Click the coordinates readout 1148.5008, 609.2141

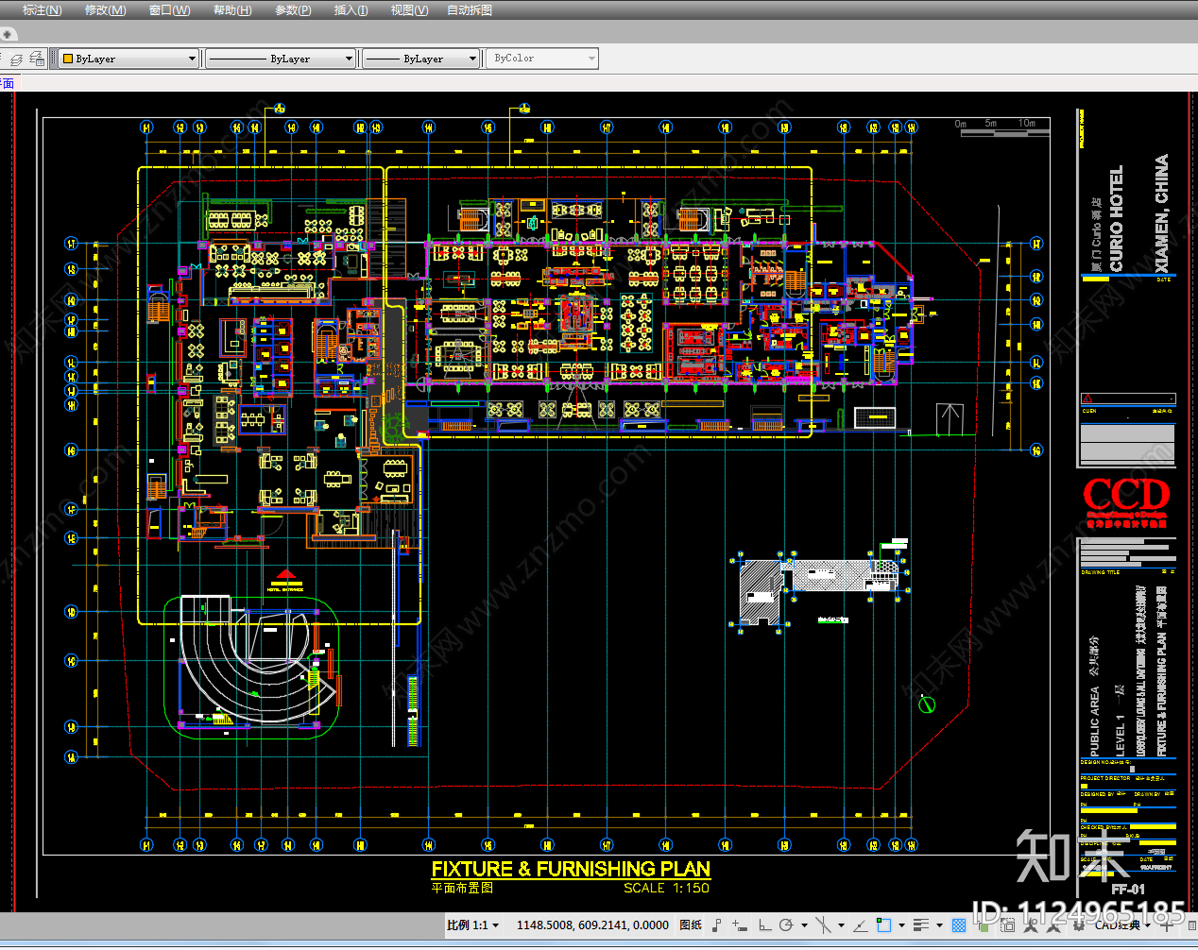click(592, 925)
